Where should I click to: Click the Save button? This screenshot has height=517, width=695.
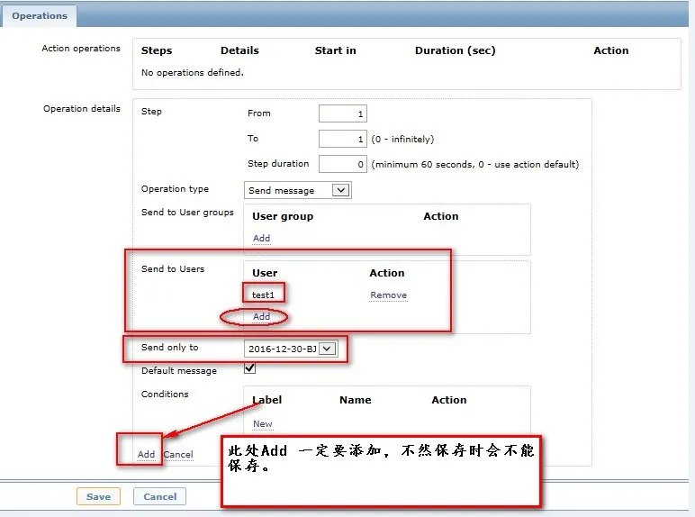tap(98, 496)
